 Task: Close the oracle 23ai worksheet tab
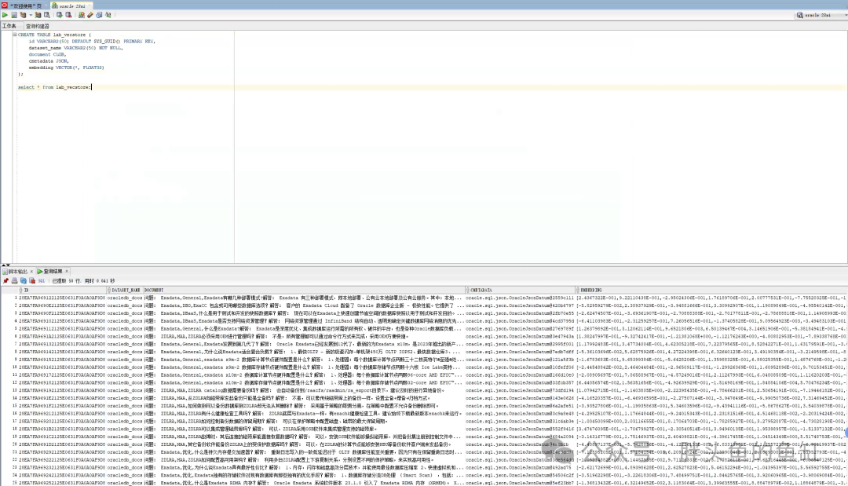(90, 5)
